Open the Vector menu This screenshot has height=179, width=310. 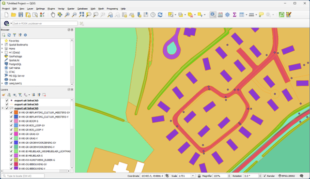61,9
